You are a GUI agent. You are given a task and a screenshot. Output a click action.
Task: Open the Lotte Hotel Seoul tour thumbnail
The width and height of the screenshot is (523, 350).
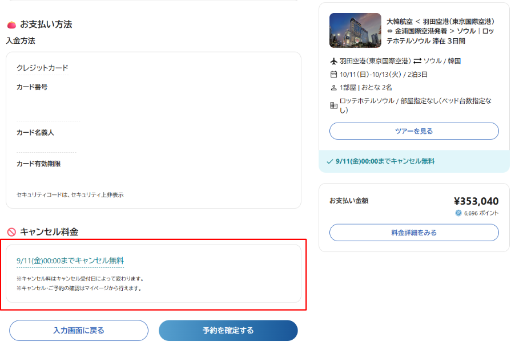click(355, 31)
